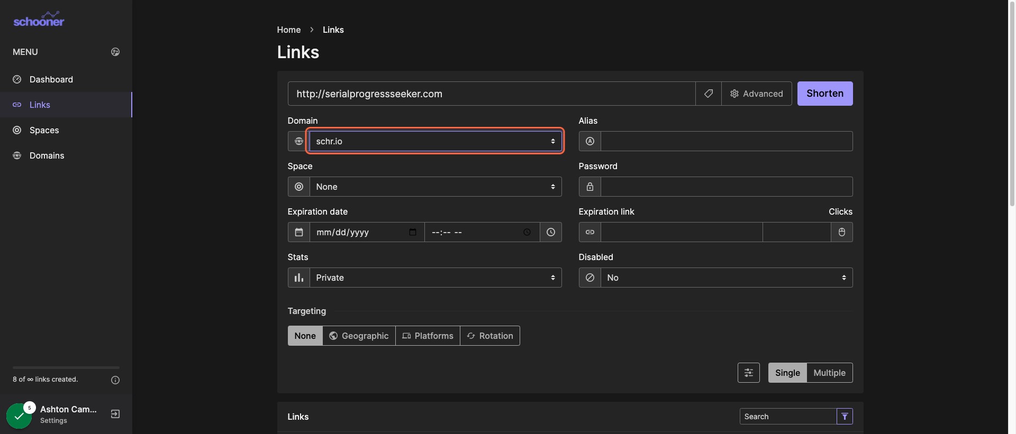Viewport: 1016px width, 434px height.
Task: Select Platforms targeting
Action: click(x=428, y=336)
